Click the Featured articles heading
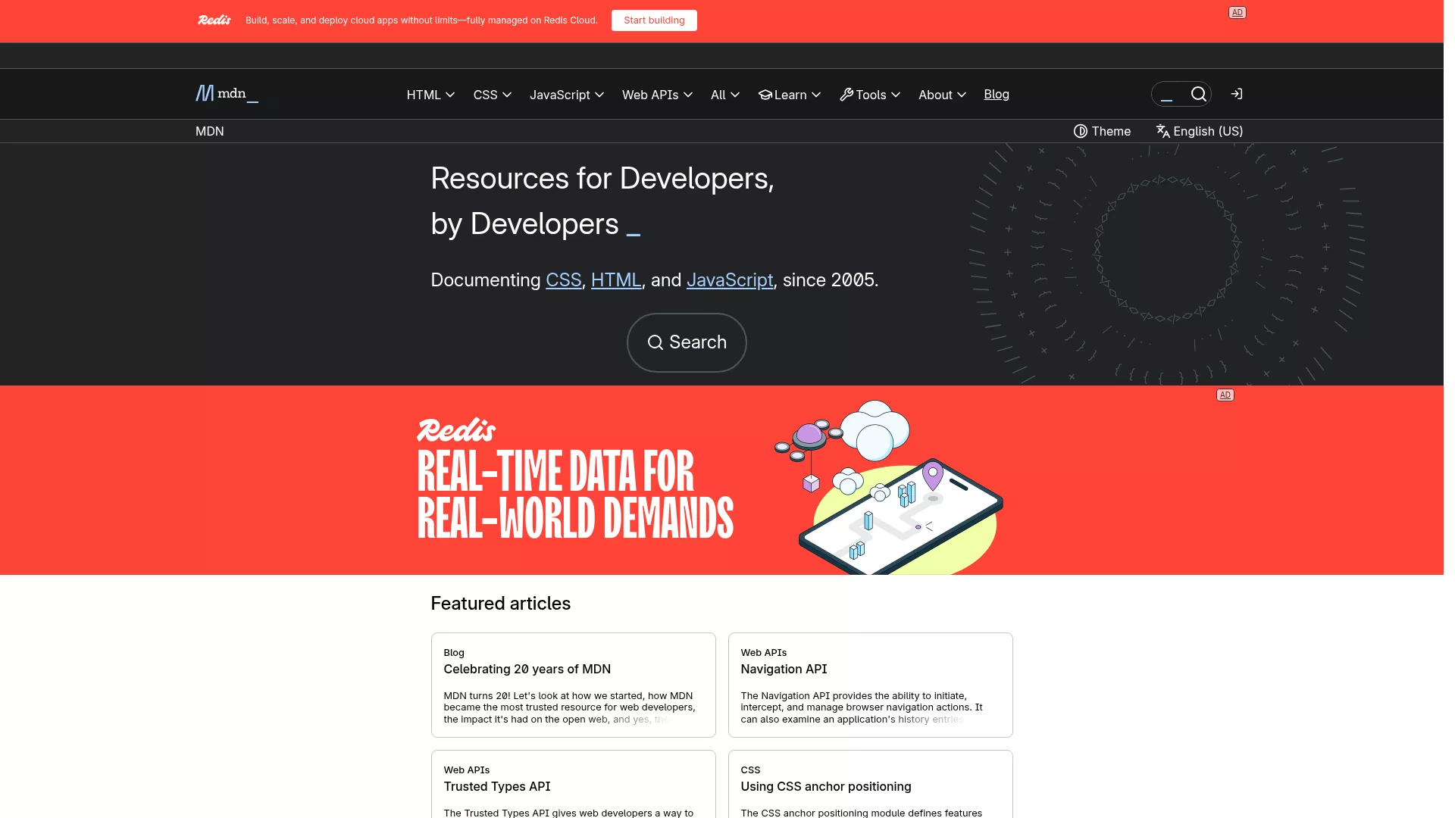 pyautogui.click(x=500, y=604)
